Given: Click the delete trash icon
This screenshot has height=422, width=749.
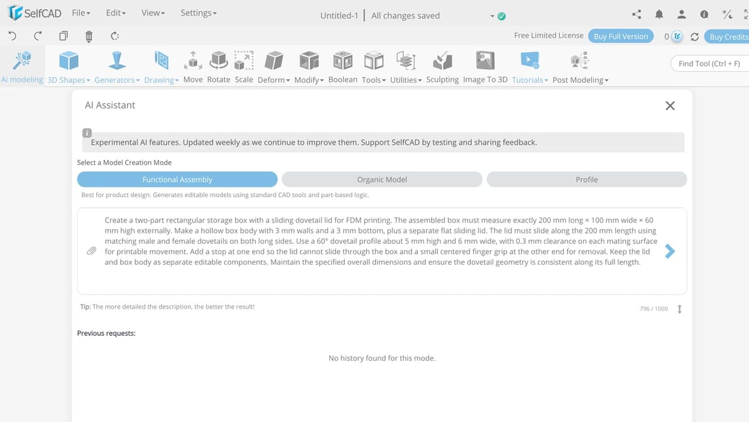Looking at the screenshot, I should coord(89,36).
